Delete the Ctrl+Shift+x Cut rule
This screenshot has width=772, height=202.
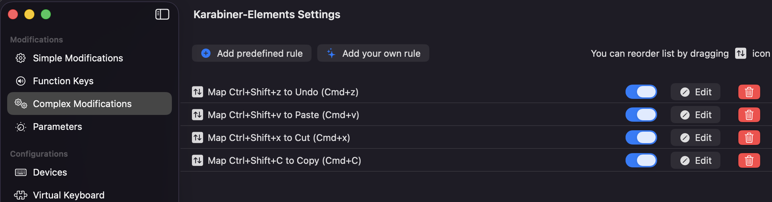pyautogui.click(x=749, y=138)
